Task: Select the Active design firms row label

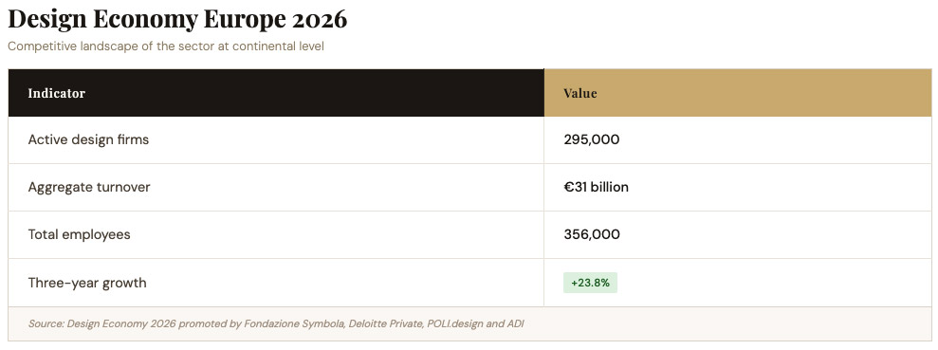Action: (x=88, y=140)
